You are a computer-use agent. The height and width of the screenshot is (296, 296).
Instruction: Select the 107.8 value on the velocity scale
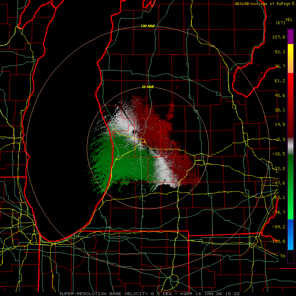click(279, 37)
